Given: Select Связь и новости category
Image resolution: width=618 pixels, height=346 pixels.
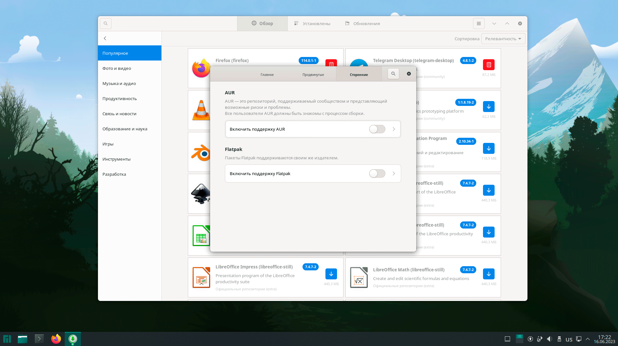Looking at the screenshot, I should 130,114.
